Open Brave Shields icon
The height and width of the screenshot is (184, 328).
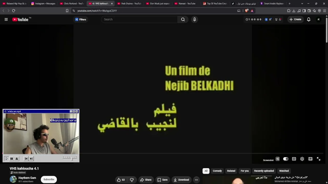(247, 11)
